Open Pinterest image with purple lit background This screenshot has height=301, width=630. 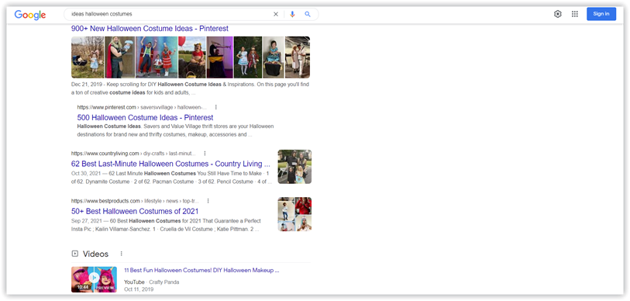pyautogui.click(x=220, y=57)
